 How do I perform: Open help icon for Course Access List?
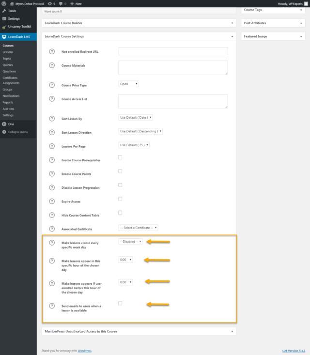tap(52, 99)
